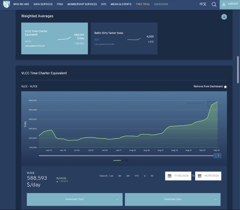Click the Logout button
240x210 pixels.
point(230,4)
